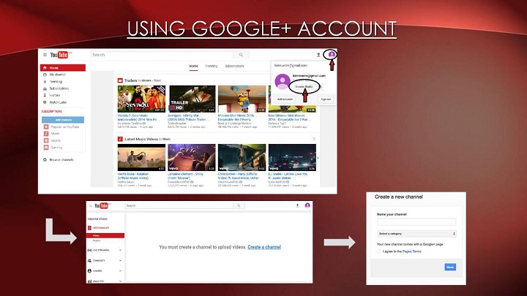Click search magnifier in Creator Studio page
Viewport: 527px width, 296px height.
point(239,205)
